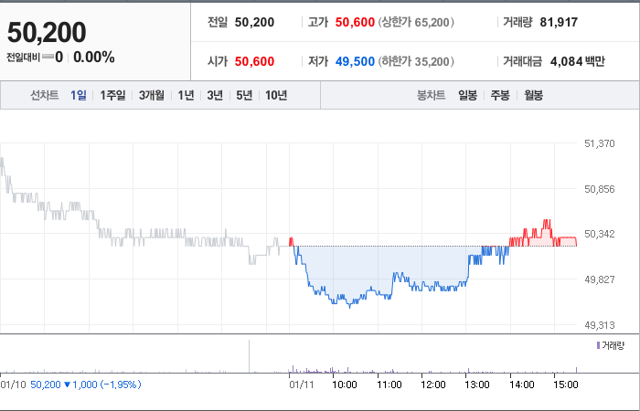Click the 49,827 y-axis label
This screenshot has width=640, height=411.
pos(600,279)
